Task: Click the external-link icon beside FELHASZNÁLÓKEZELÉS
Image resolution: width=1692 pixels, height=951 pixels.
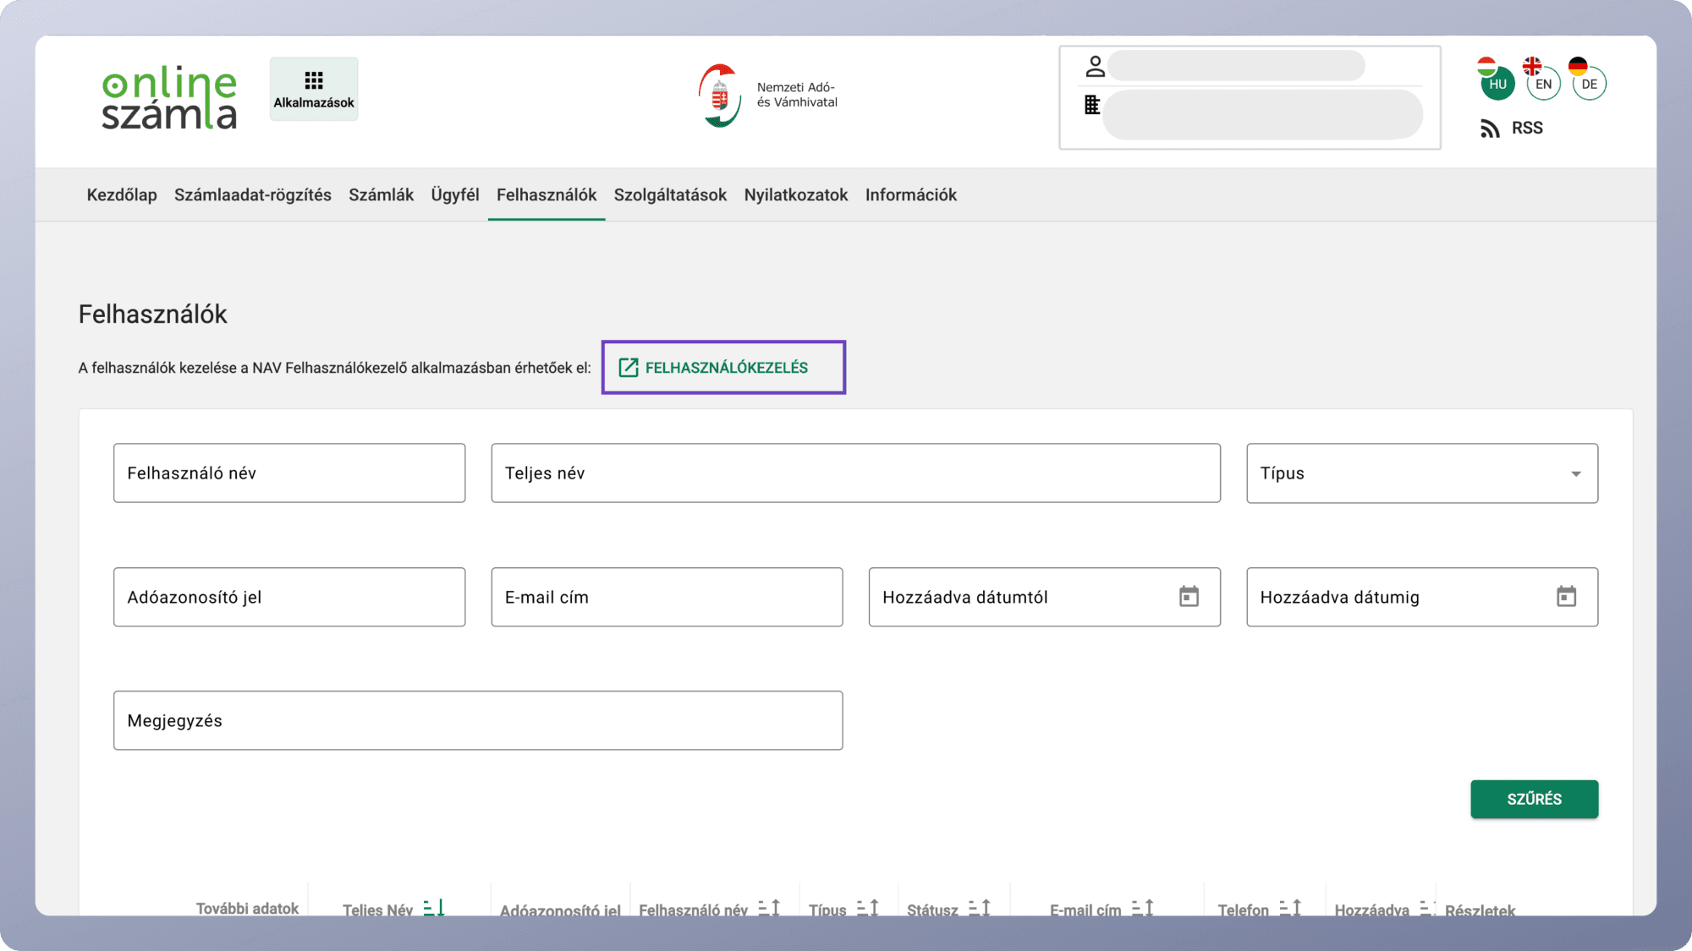Action: (629, 368)
